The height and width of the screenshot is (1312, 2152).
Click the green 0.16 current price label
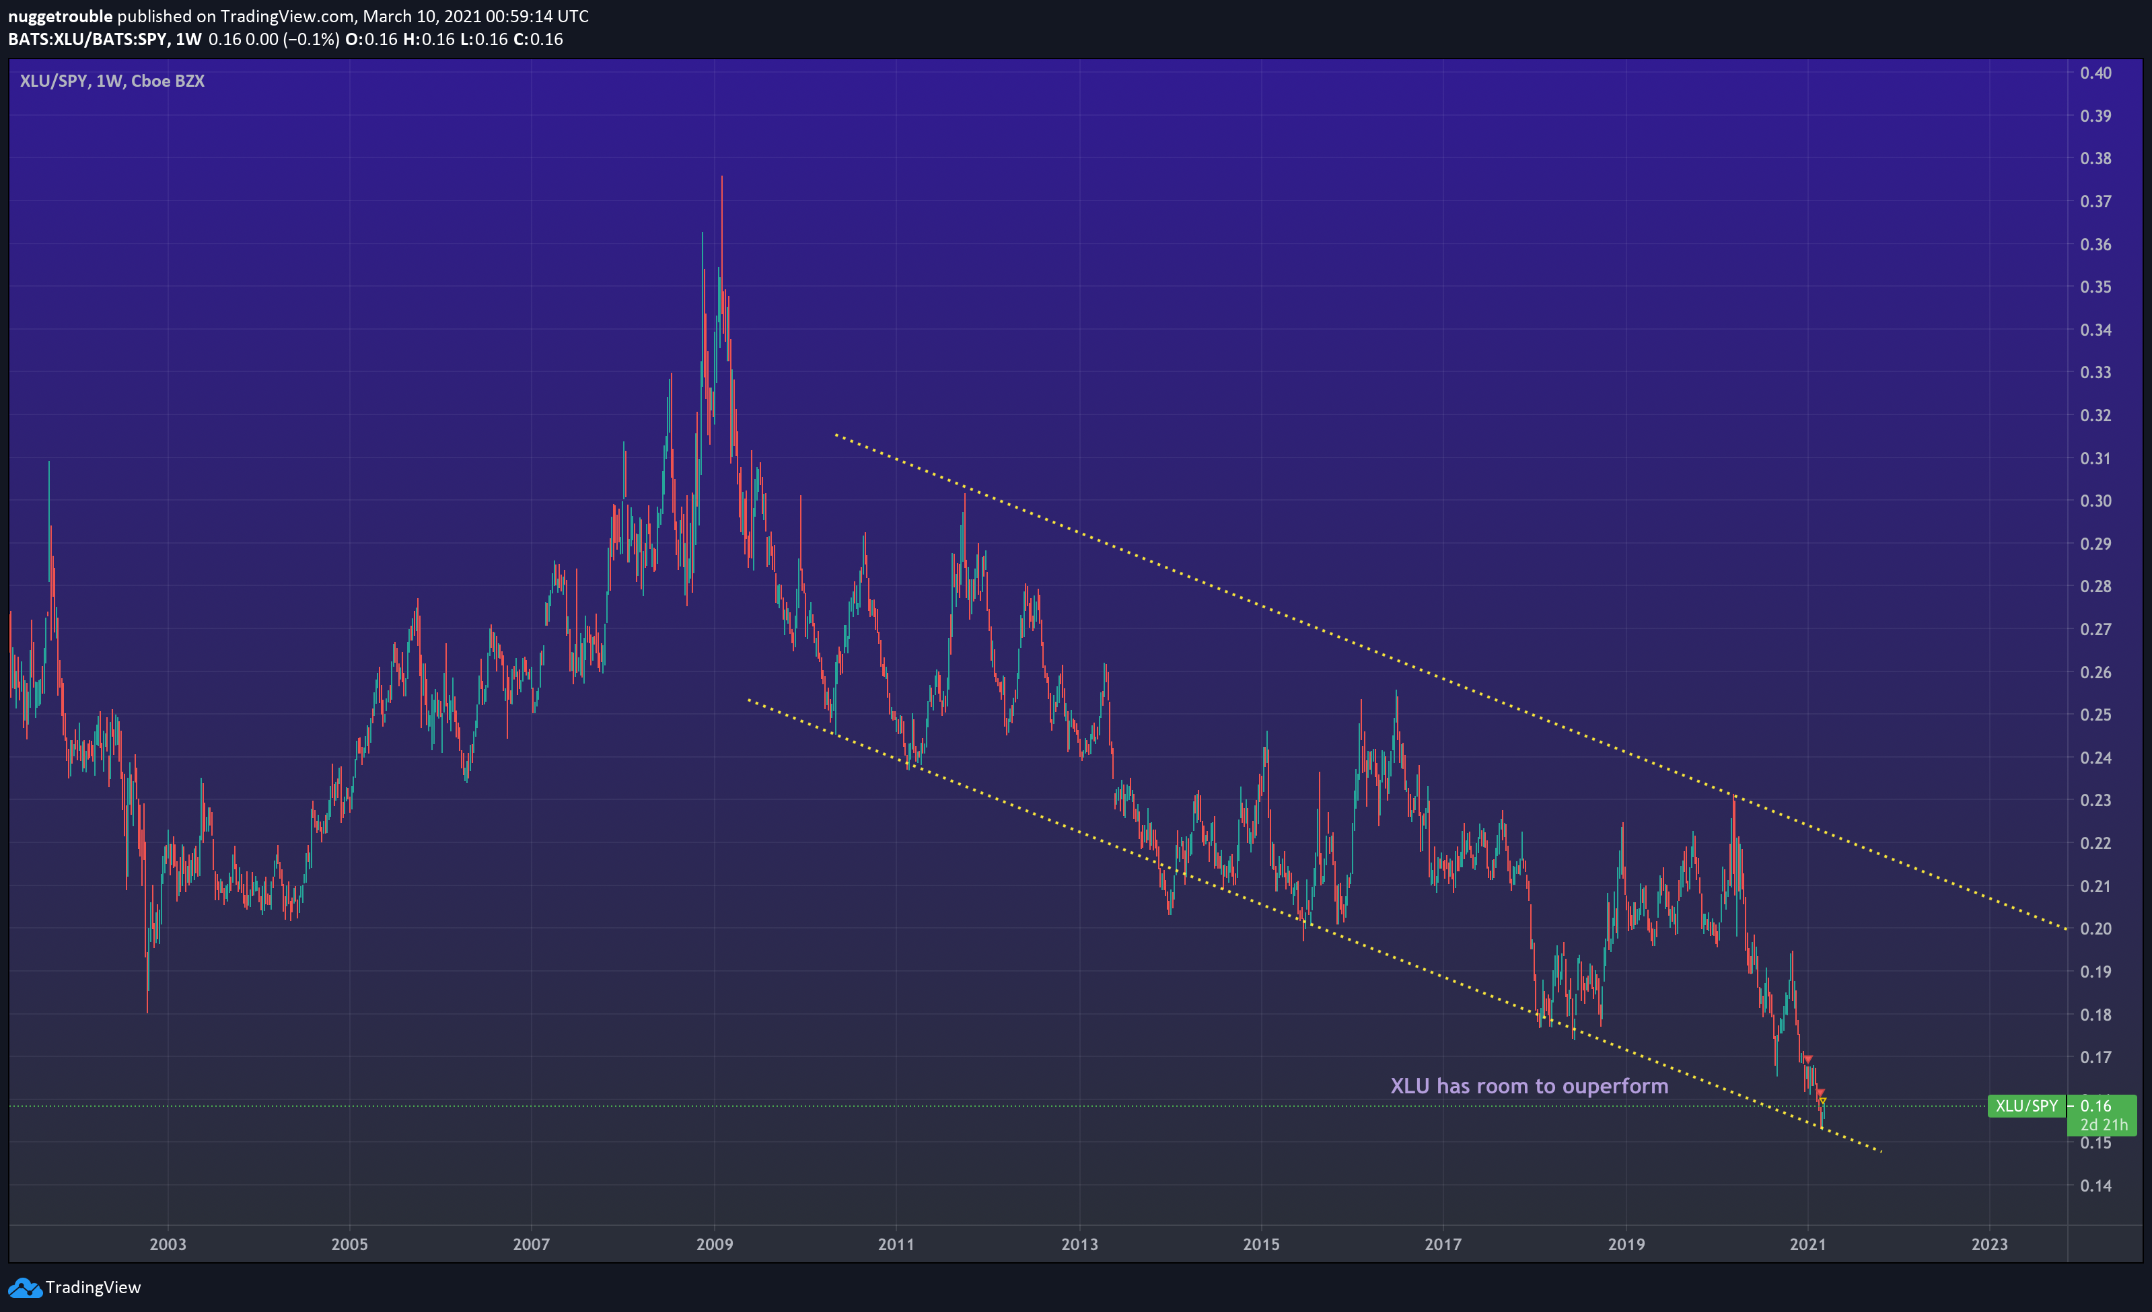click(x=2095, y=1106)
